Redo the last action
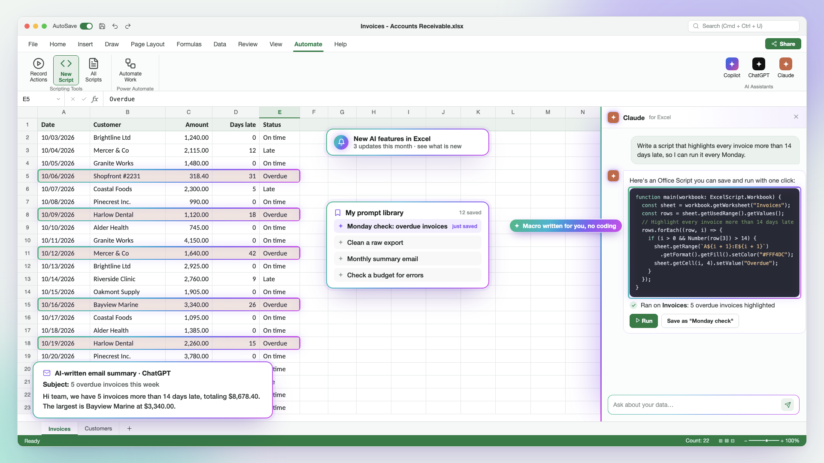 pyautogui.click(x=128, y=26)
